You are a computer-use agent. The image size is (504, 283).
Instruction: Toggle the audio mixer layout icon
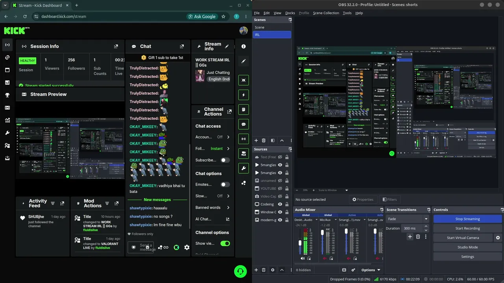tap(344, 270)
